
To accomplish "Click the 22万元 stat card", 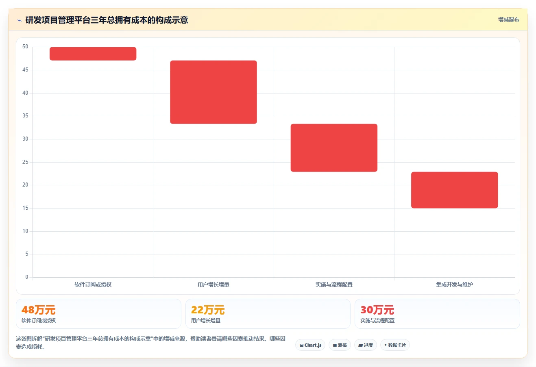I will coord(268,314).
